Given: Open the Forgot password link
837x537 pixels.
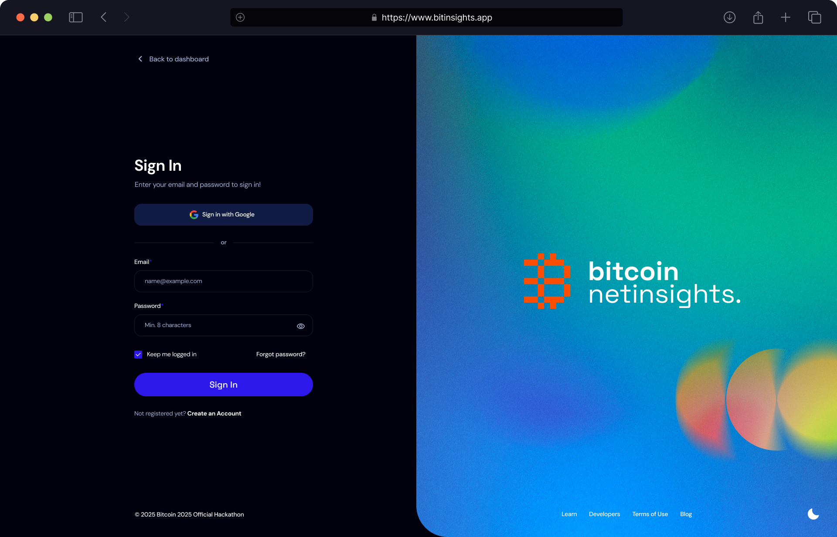Looking at the screenshot, I should (281, 354).
